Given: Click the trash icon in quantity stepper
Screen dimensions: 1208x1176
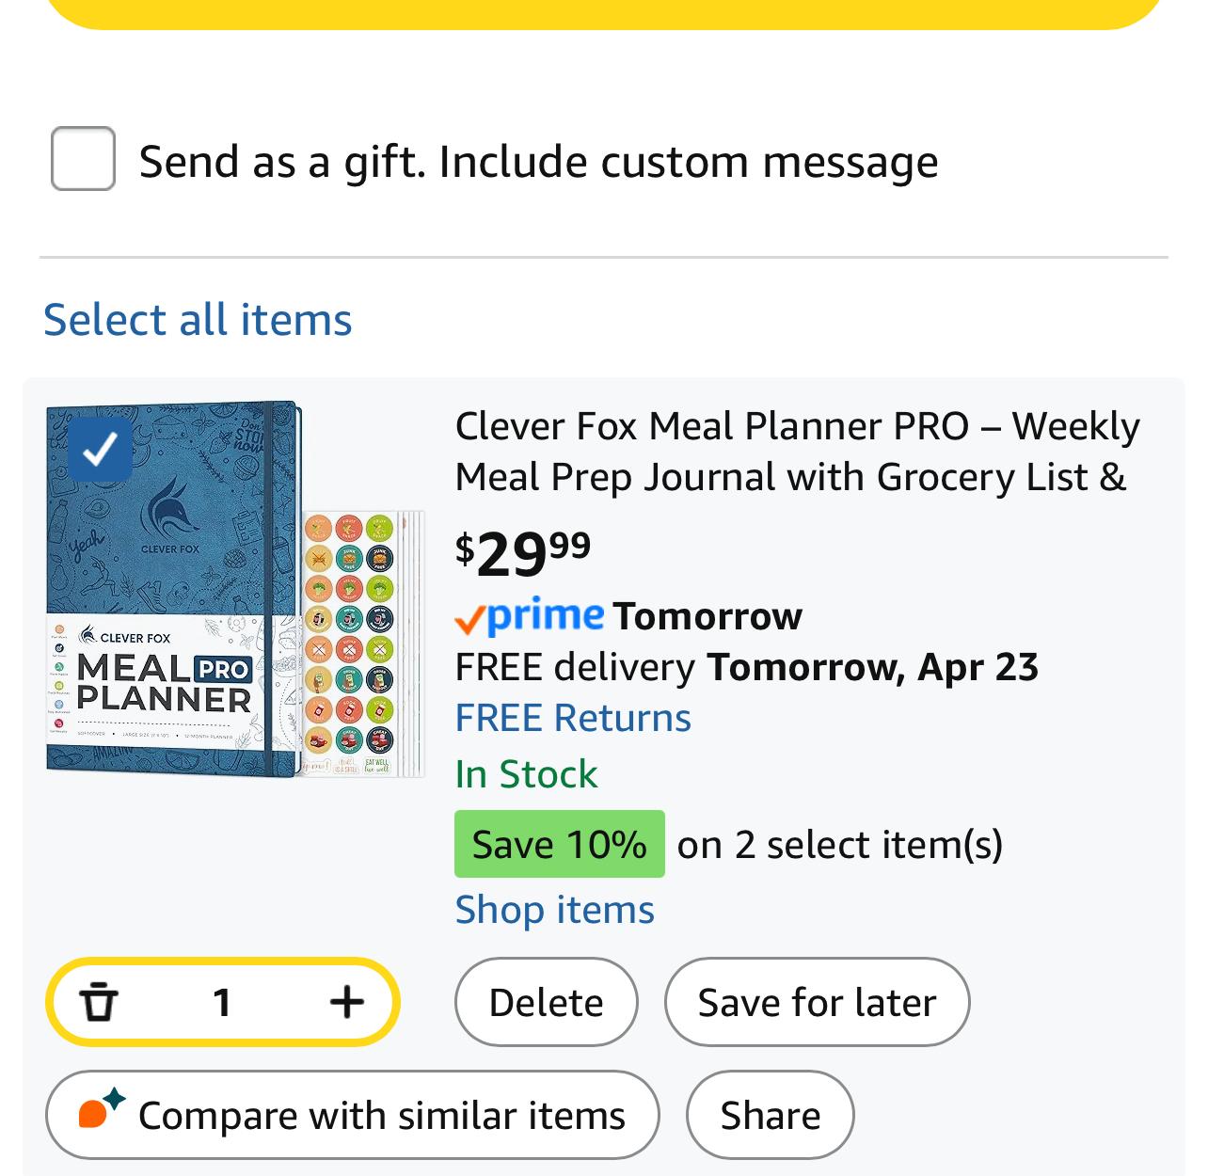Looking at the screenshot, I should click(98, 1002).
